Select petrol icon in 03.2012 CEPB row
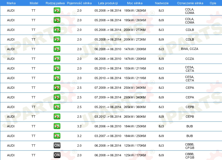This screenshot has width=222, height=160. (x=57, y=116)
